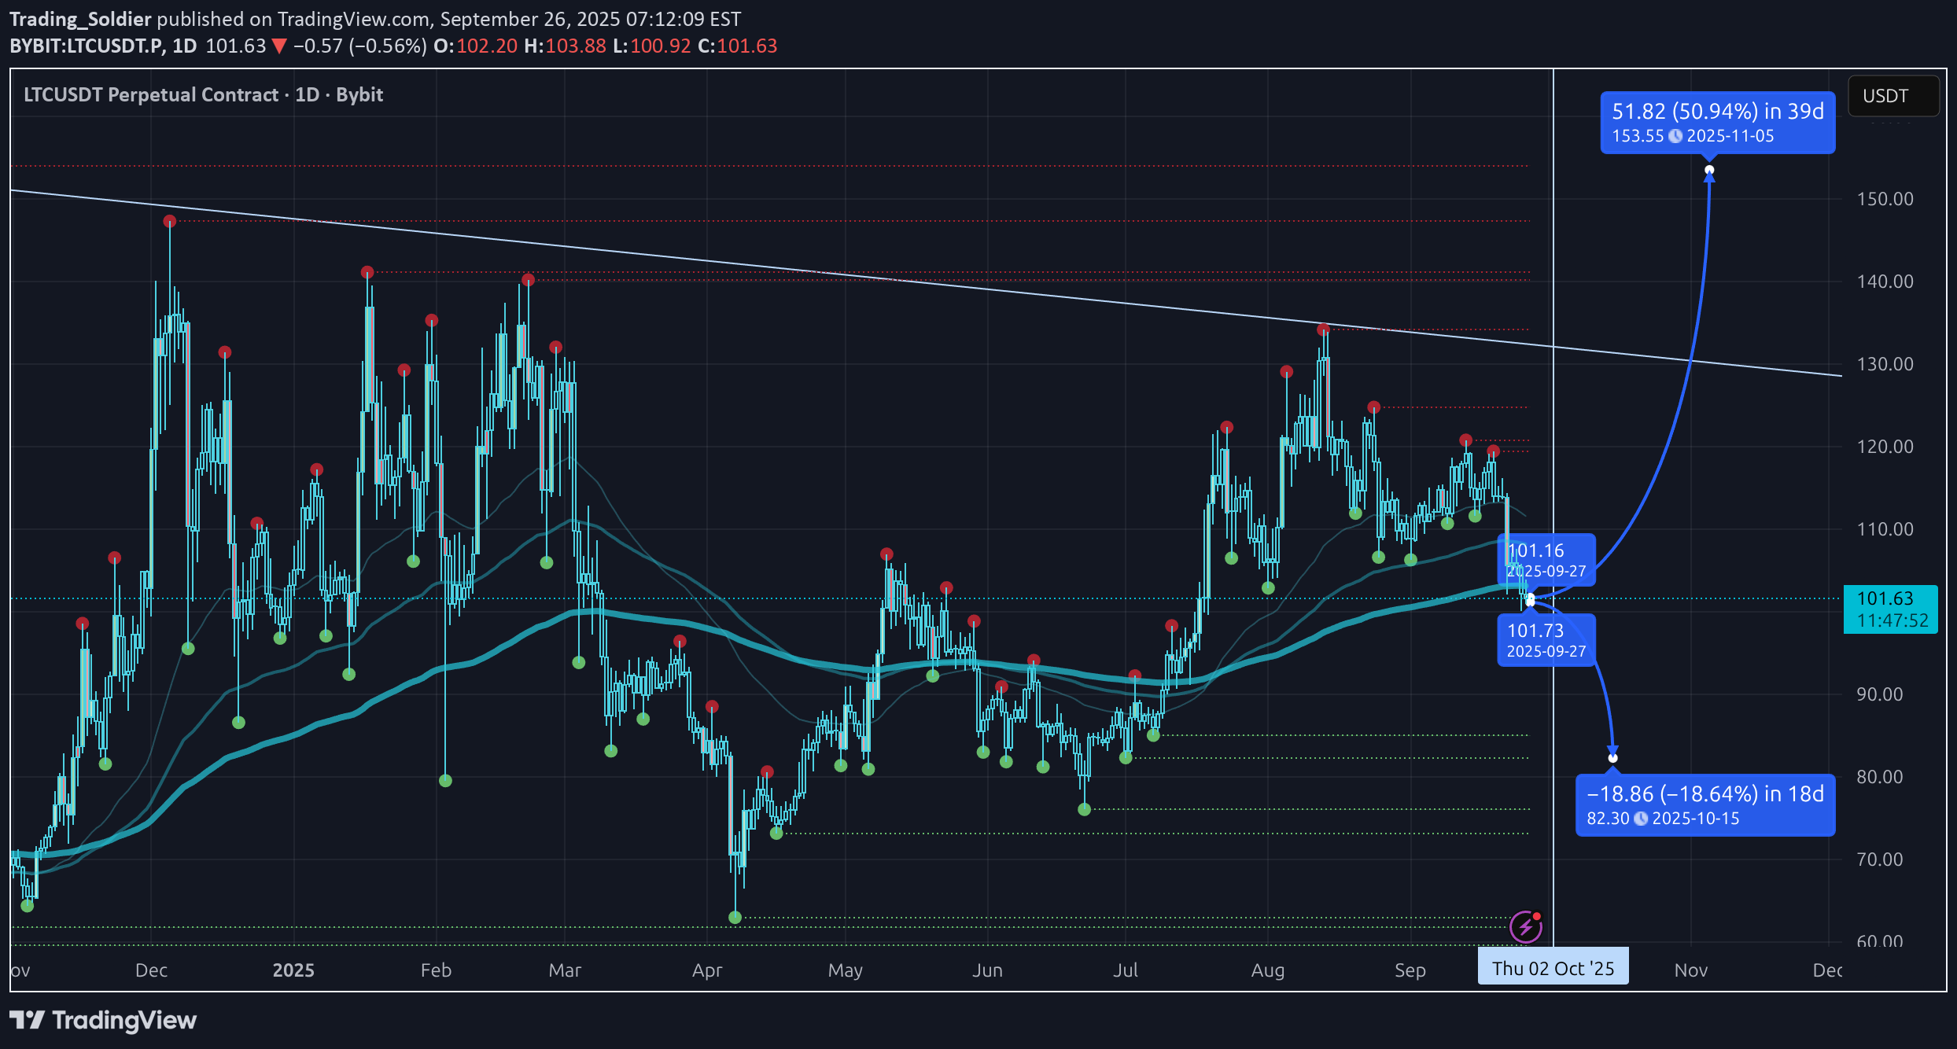Select the 51.82 (50.94%) forecast label
The height and width of the screenshot is (1049, 1957).
tap(1718, 122)
